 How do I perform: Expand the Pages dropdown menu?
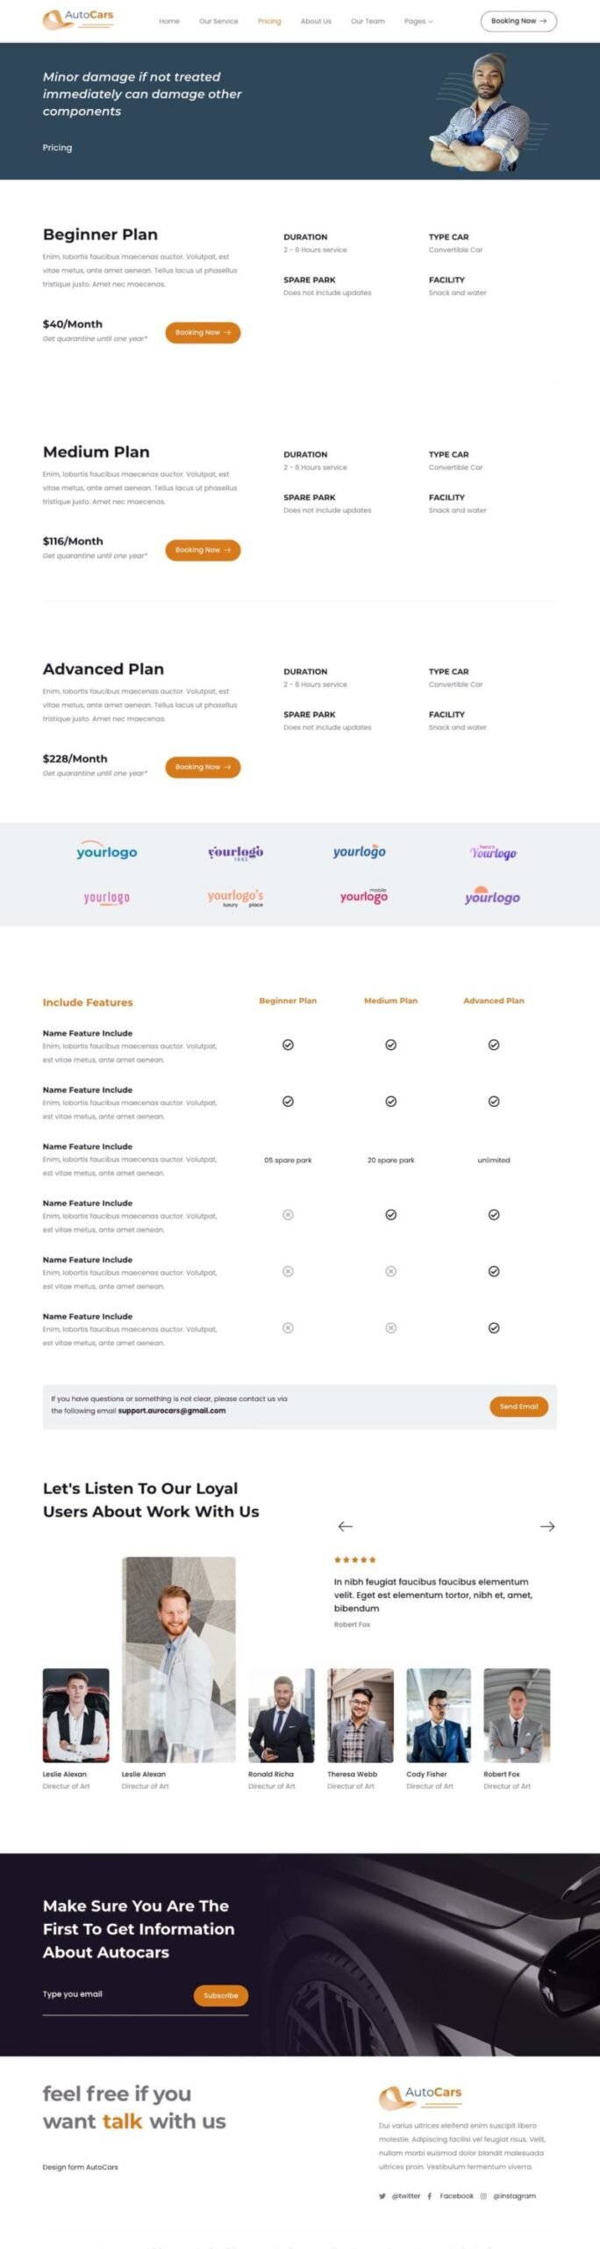point(418,21)
